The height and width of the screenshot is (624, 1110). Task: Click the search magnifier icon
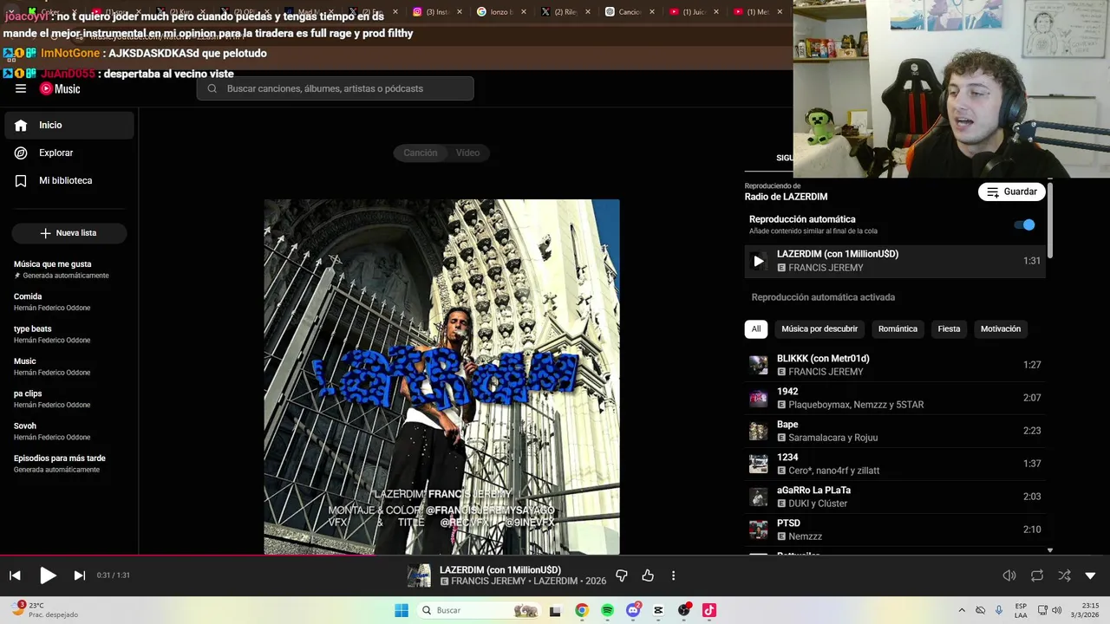[212, 88]
